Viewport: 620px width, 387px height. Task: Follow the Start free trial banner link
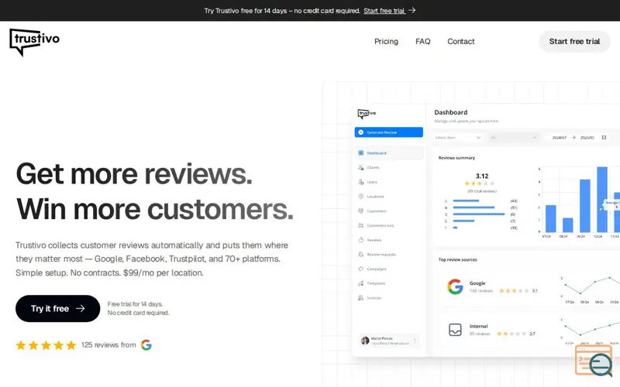click(384, 11)
